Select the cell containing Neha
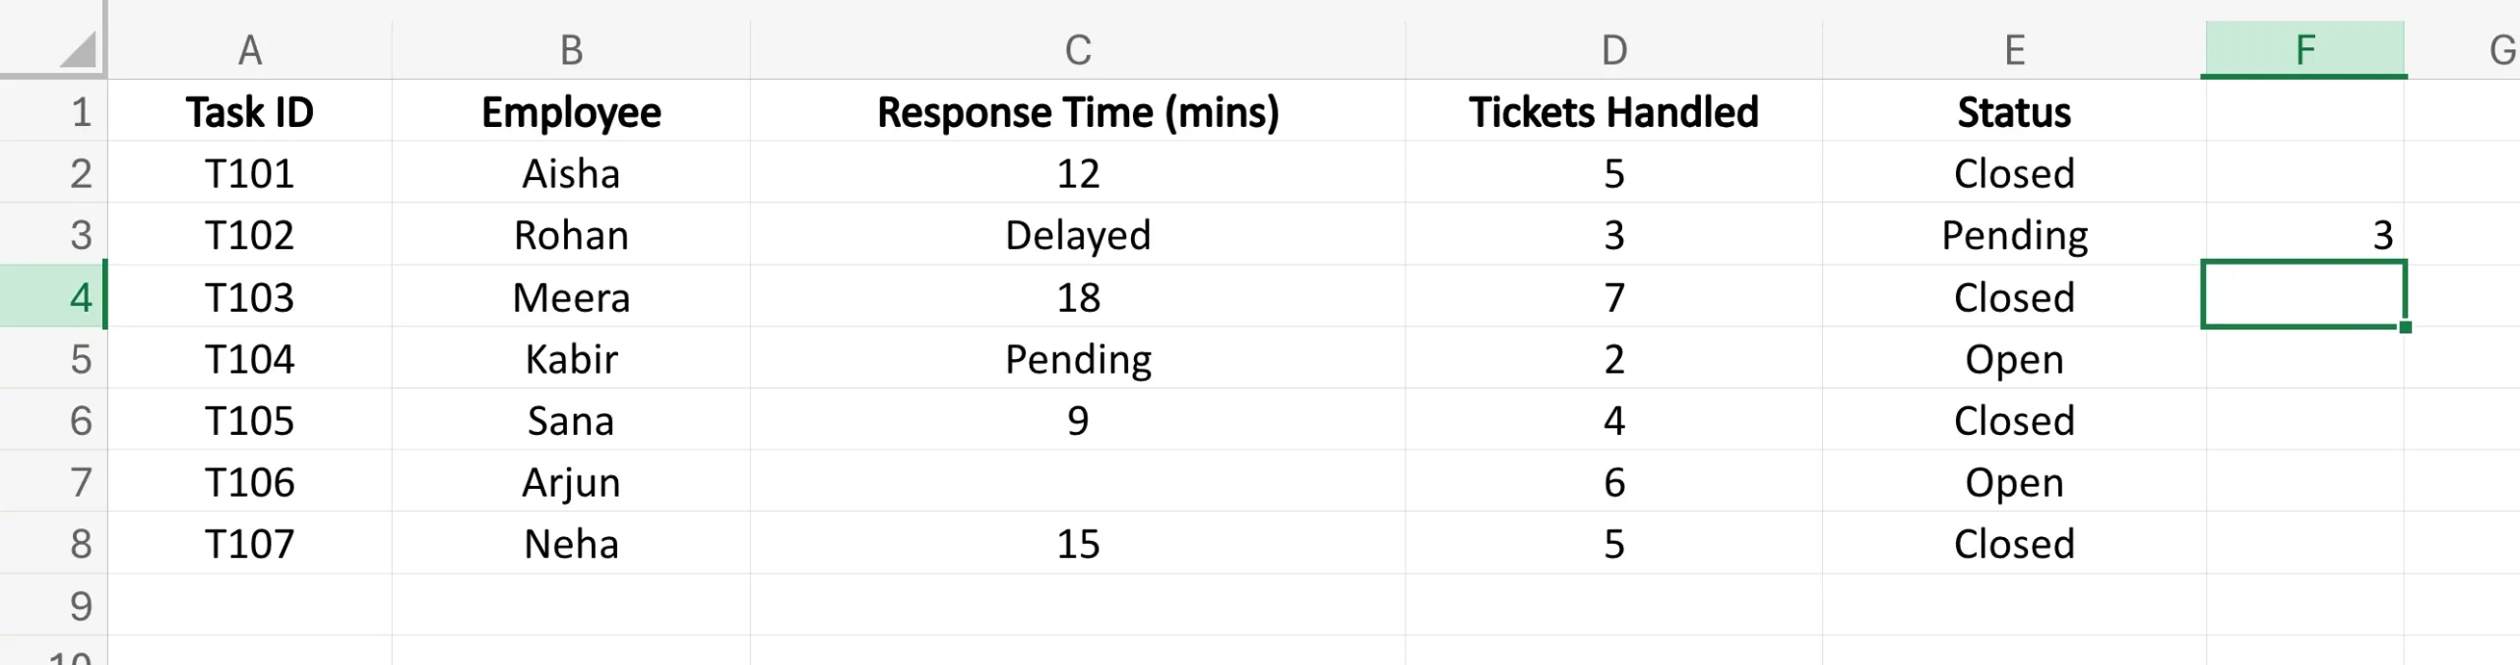 click(x=571, y=544)
